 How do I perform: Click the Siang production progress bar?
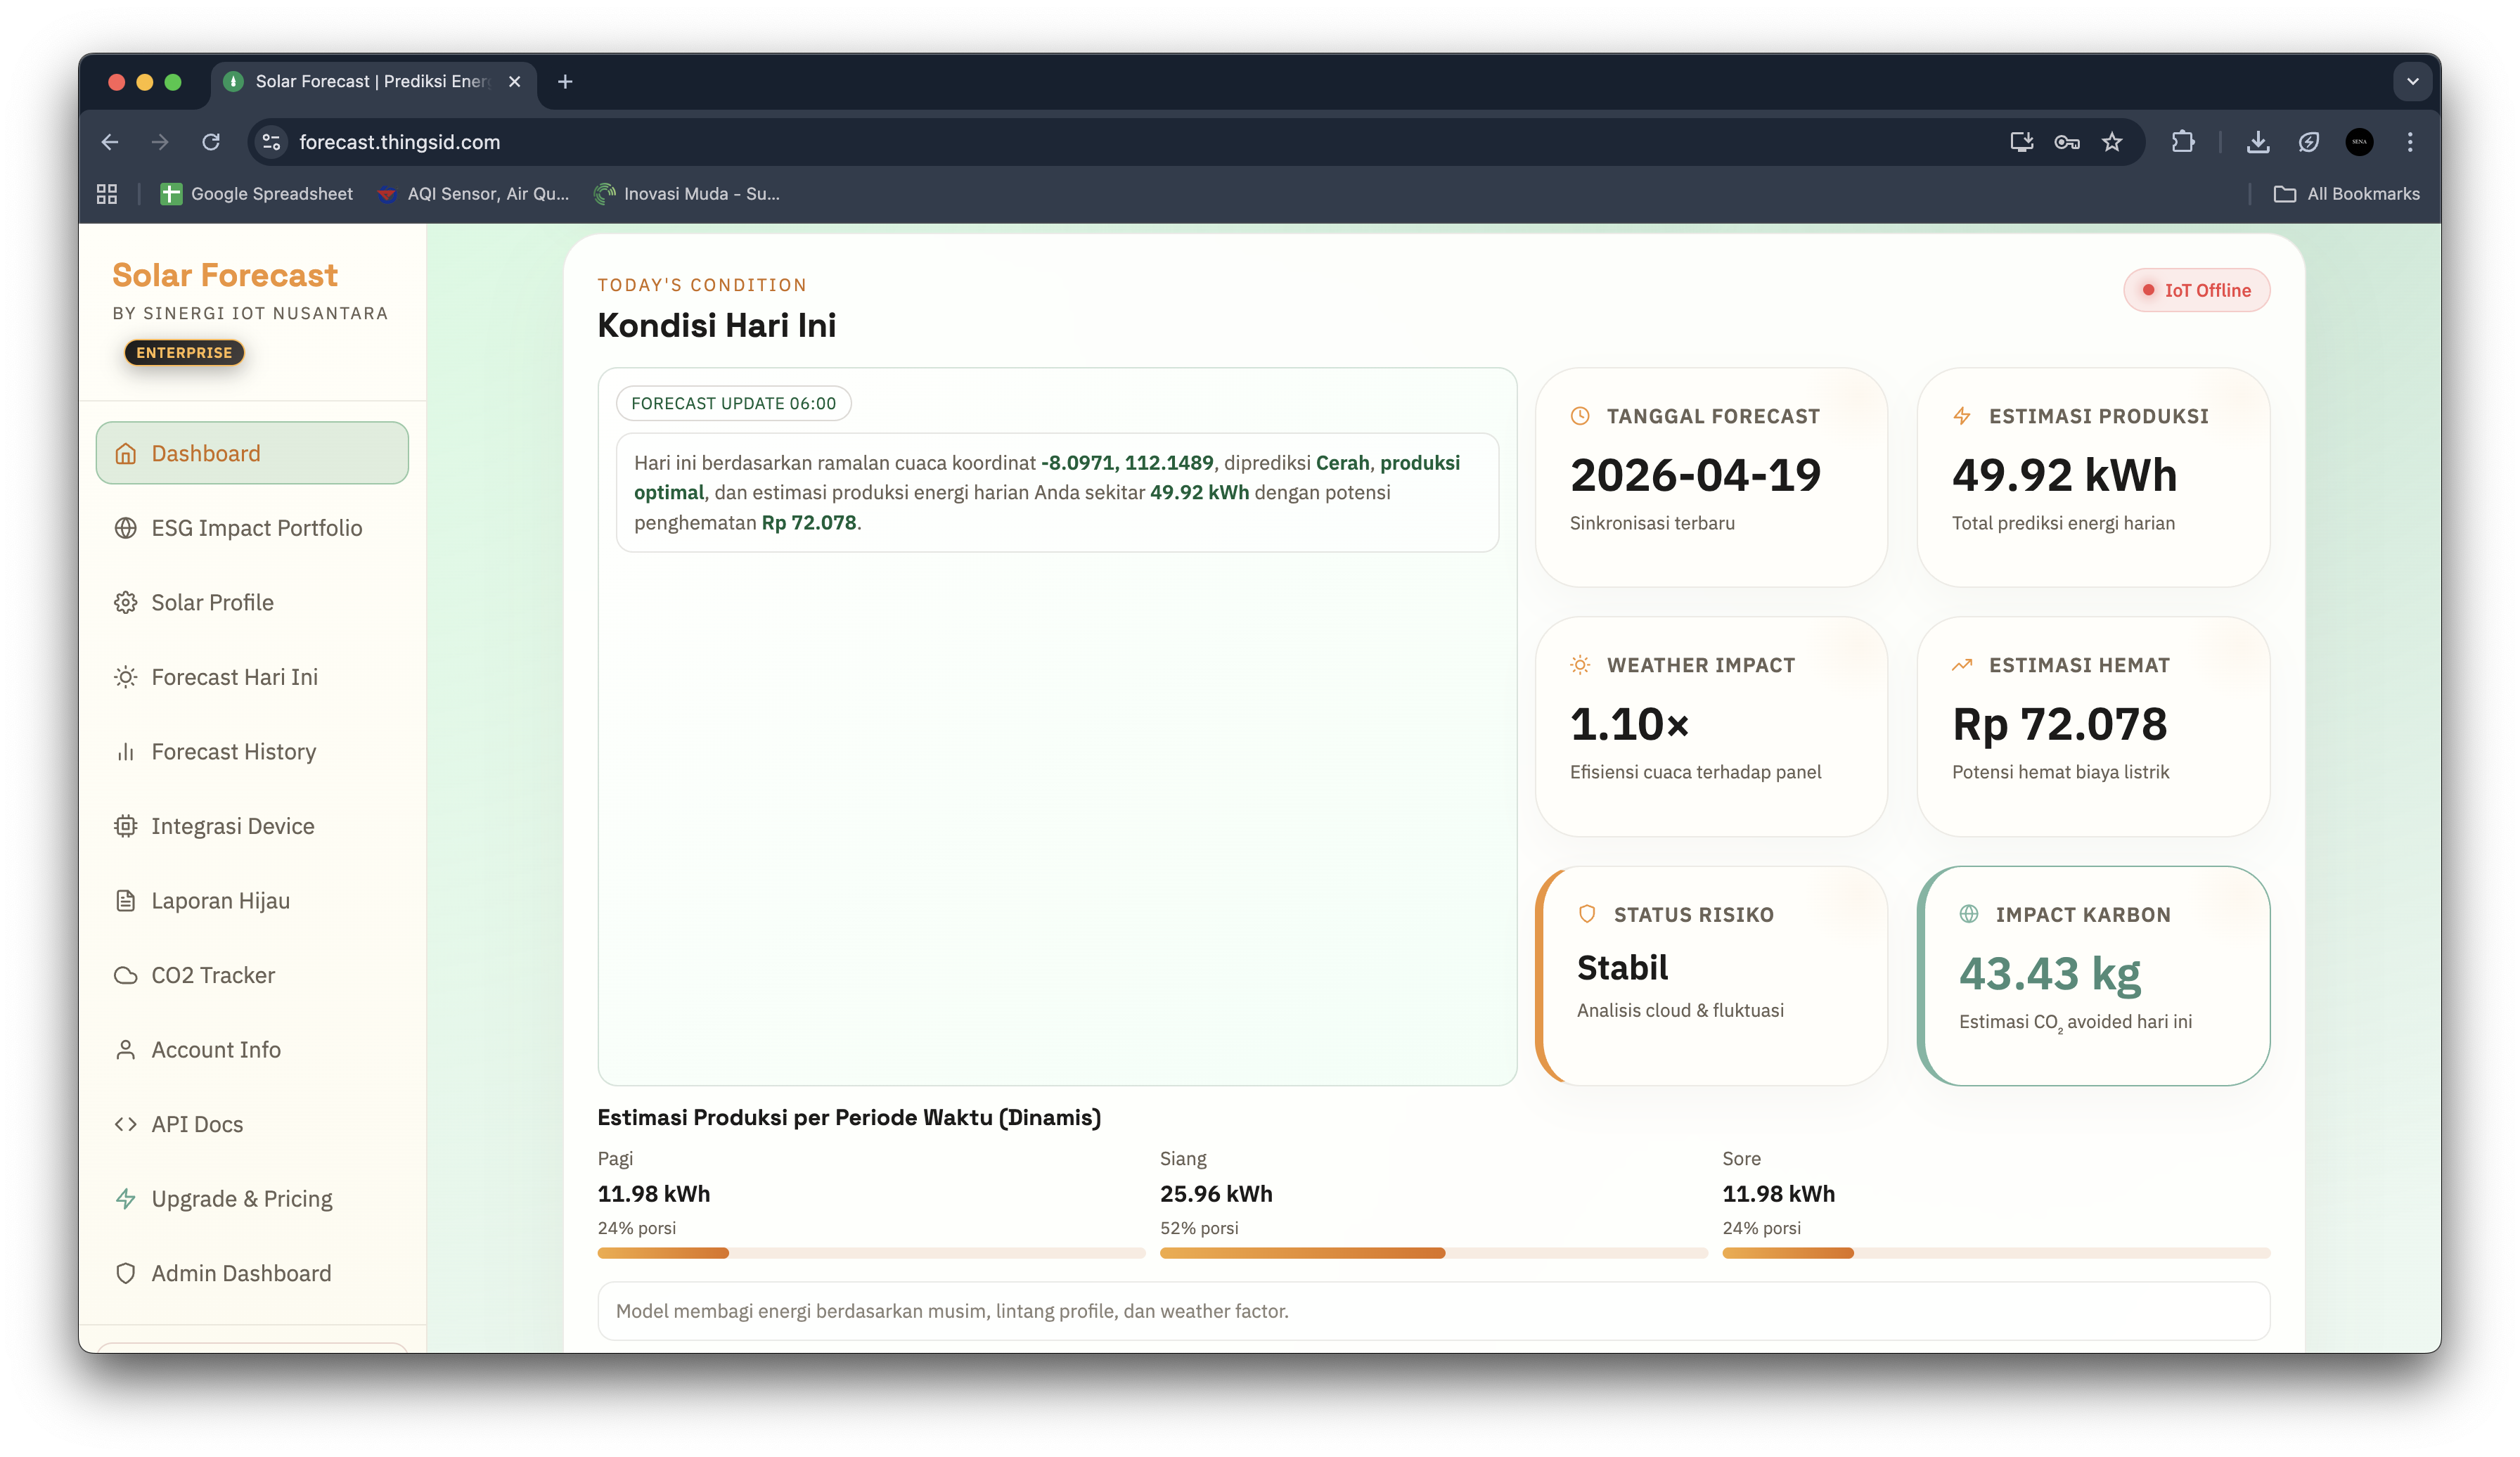click(x=1432, y=1253)
